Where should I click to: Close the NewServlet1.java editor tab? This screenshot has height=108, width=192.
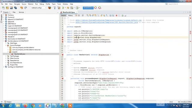76,12
